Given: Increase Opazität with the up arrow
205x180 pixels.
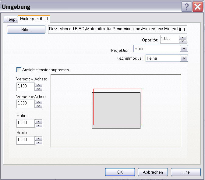Looking at the screenshot, I should (x=183, y=38).
